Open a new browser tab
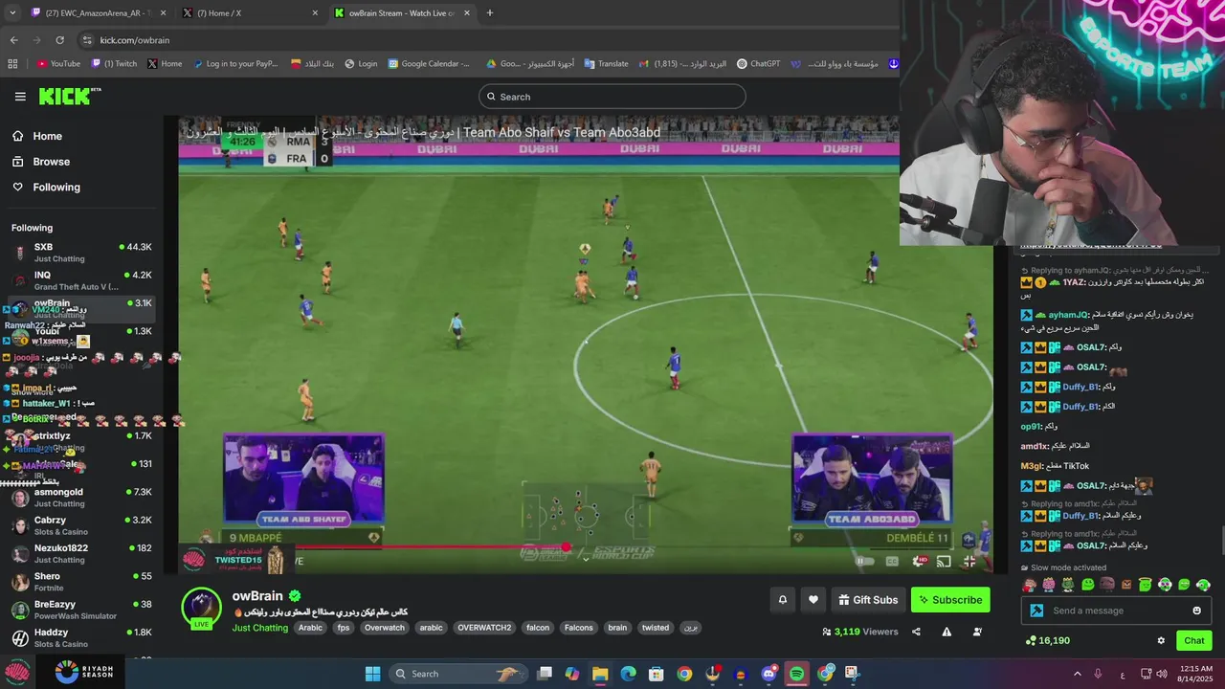 click(x=490, y=13)
